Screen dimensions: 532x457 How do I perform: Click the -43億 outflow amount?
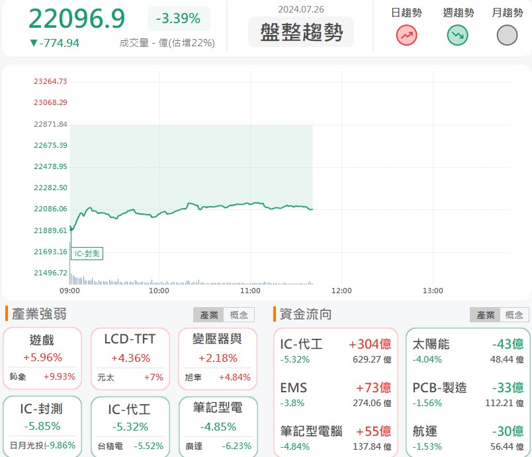pos(508,344)
